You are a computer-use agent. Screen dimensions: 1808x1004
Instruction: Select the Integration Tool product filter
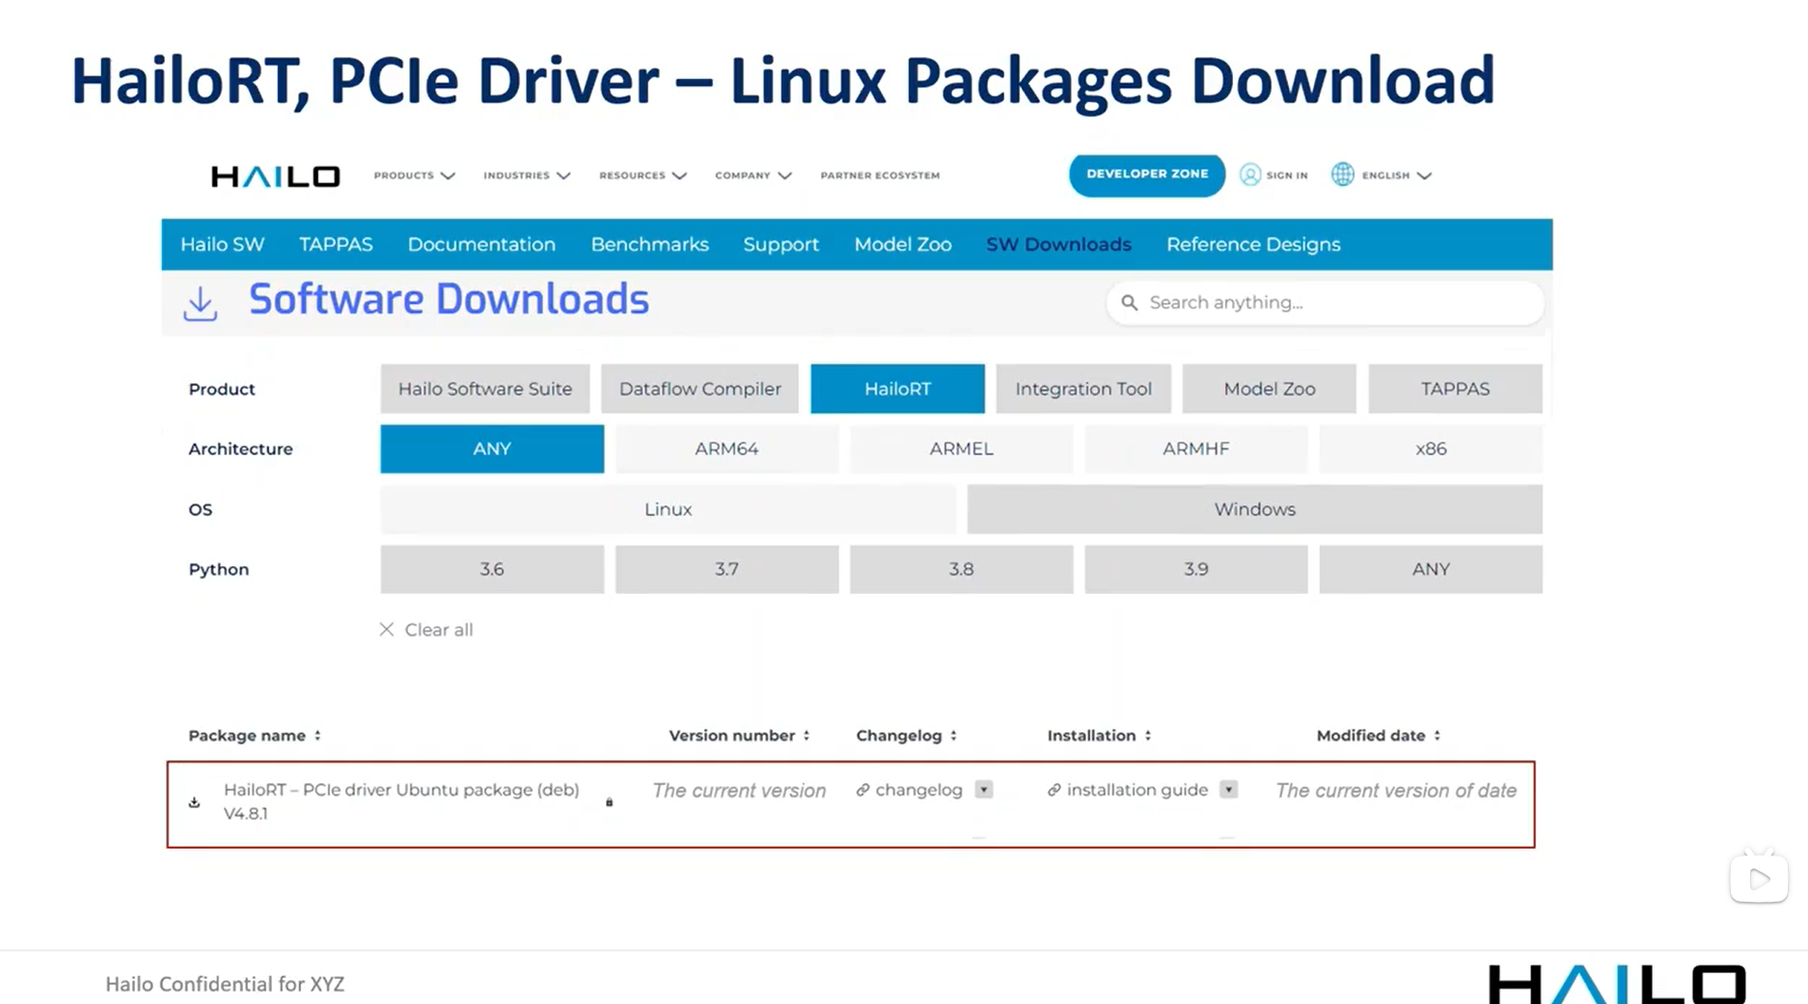click(x=1083, y=389)
